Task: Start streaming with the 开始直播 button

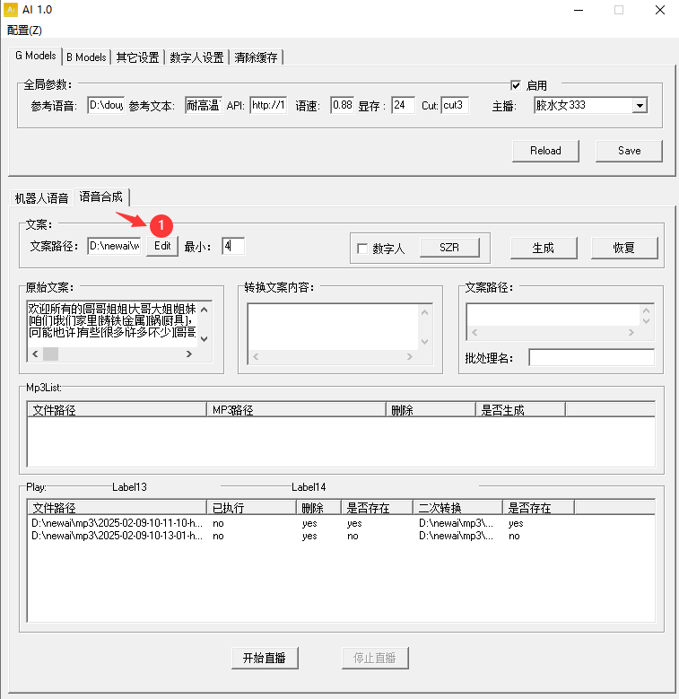Action: (x=264, y=658)
